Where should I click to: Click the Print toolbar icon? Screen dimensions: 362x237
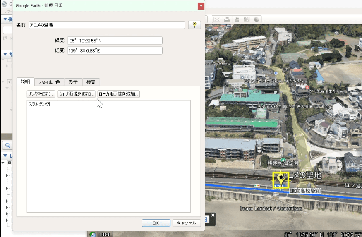pyautogui.click(x=227, y=19)
